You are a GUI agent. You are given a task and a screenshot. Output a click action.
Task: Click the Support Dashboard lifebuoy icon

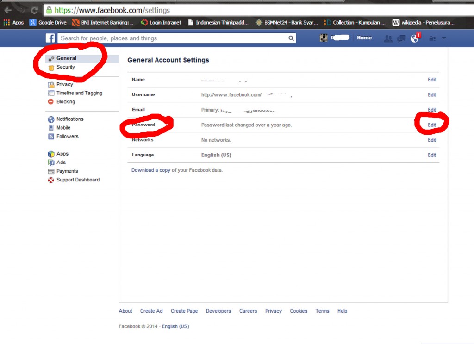(x=51, y=180)
